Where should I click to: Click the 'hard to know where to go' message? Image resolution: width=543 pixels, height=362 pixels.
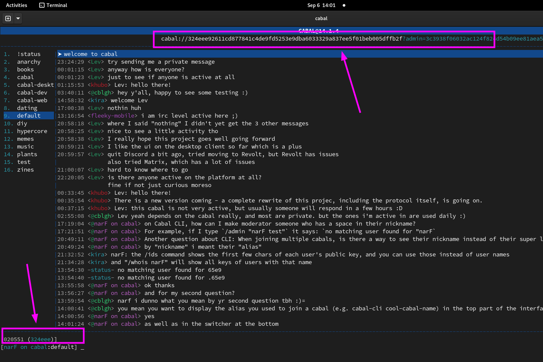pos(148,170)
